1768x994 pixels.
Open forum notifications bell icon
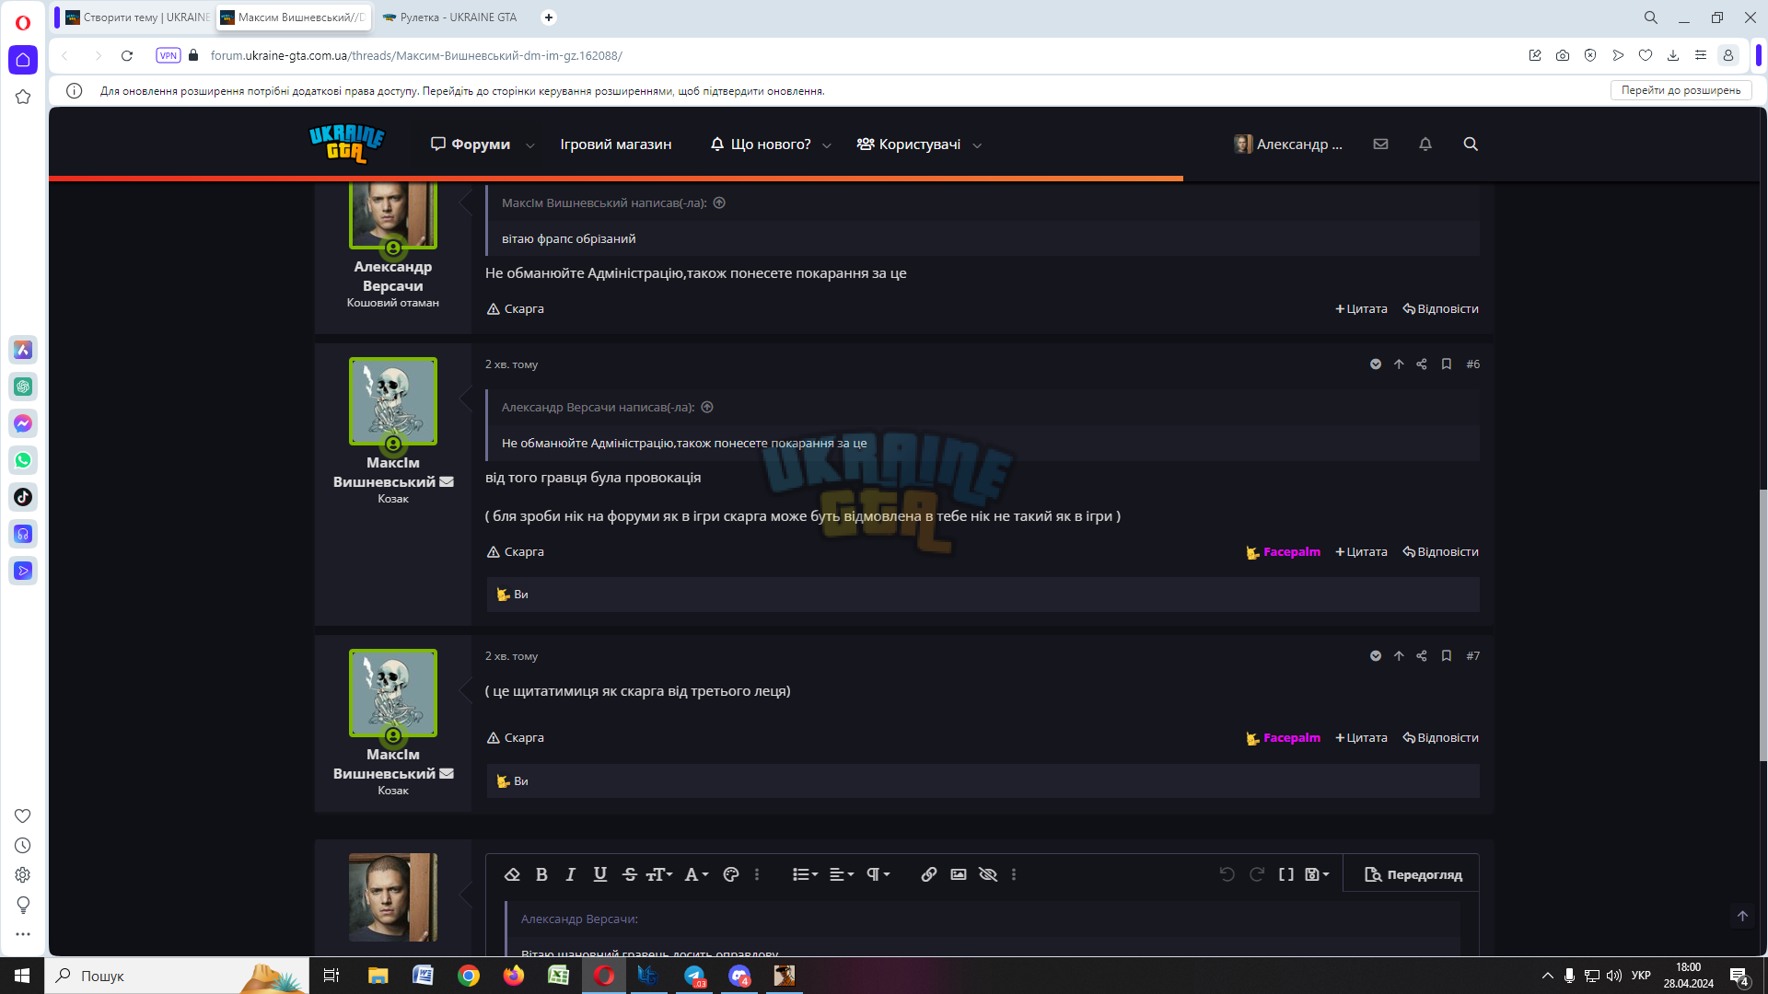point(1425,144)
